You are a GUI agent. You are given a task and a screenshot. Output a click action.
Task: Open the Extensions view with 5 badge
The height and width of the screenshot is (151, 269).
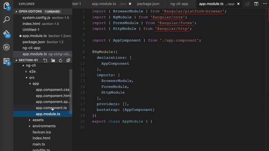point(7,61)
